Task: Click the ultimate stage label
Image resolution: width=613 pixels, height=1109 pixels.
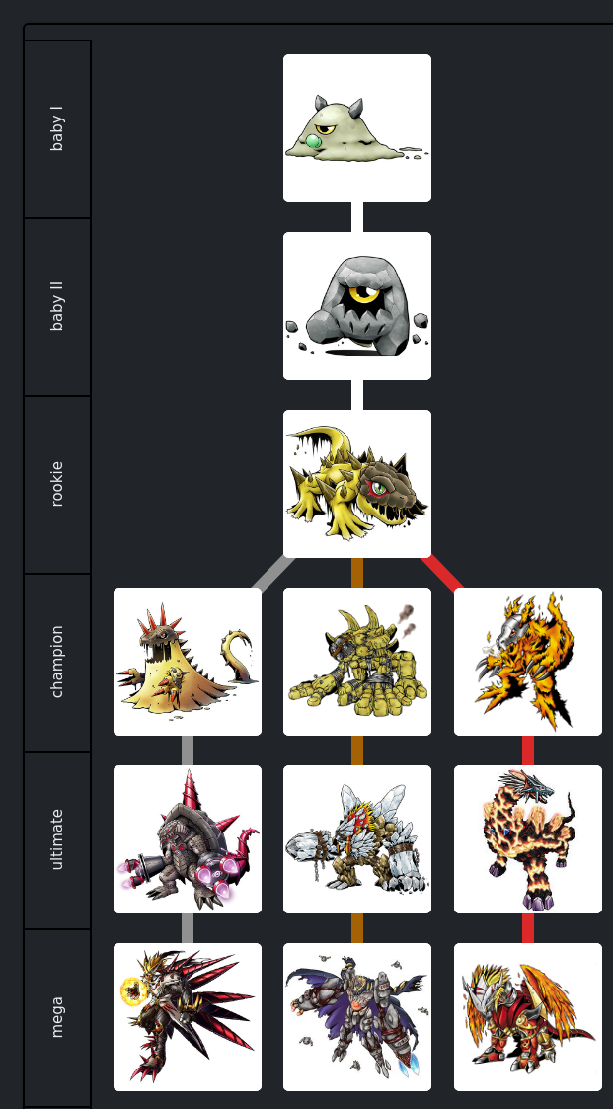Action: 57,839
